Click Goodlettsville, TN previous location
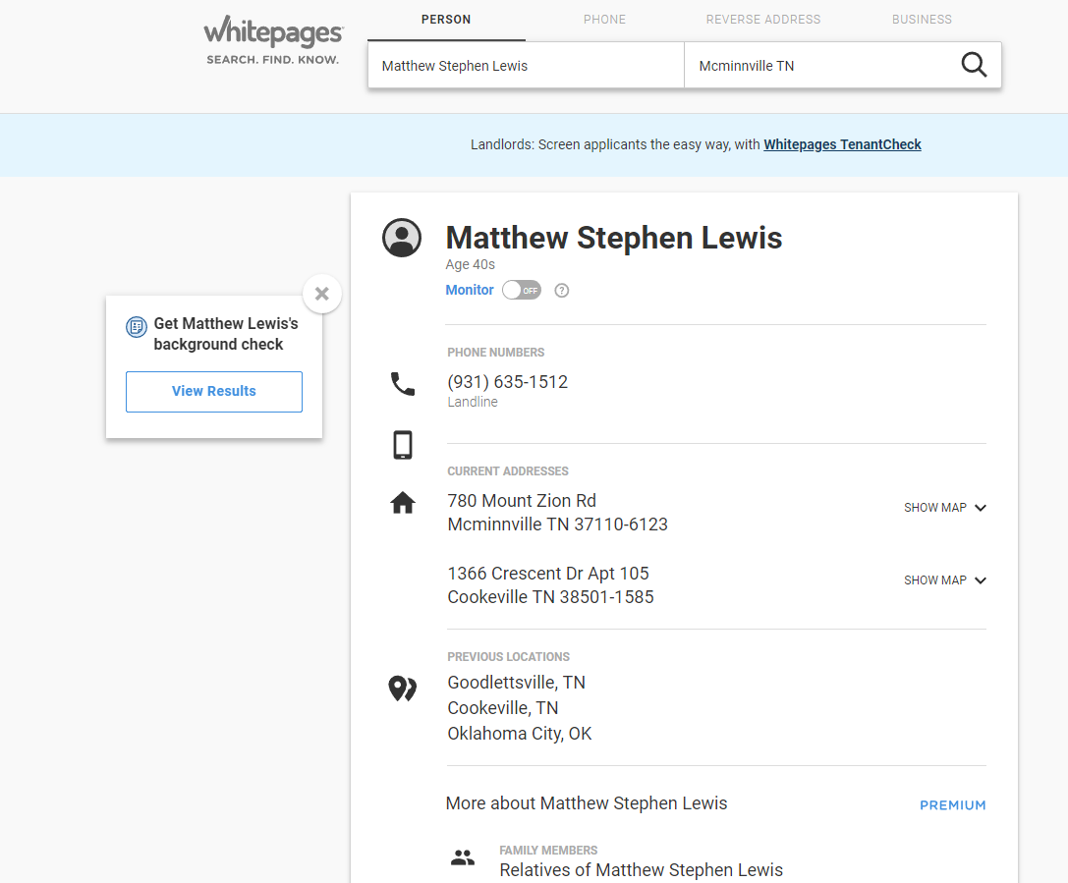This screenshot has width=1068, height=883. pos(516,683)
